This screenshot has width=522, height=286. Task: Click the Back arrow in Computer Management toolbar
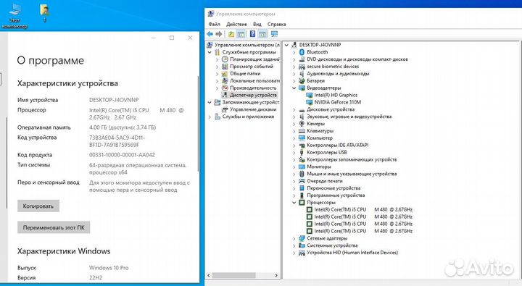[210, 34]
